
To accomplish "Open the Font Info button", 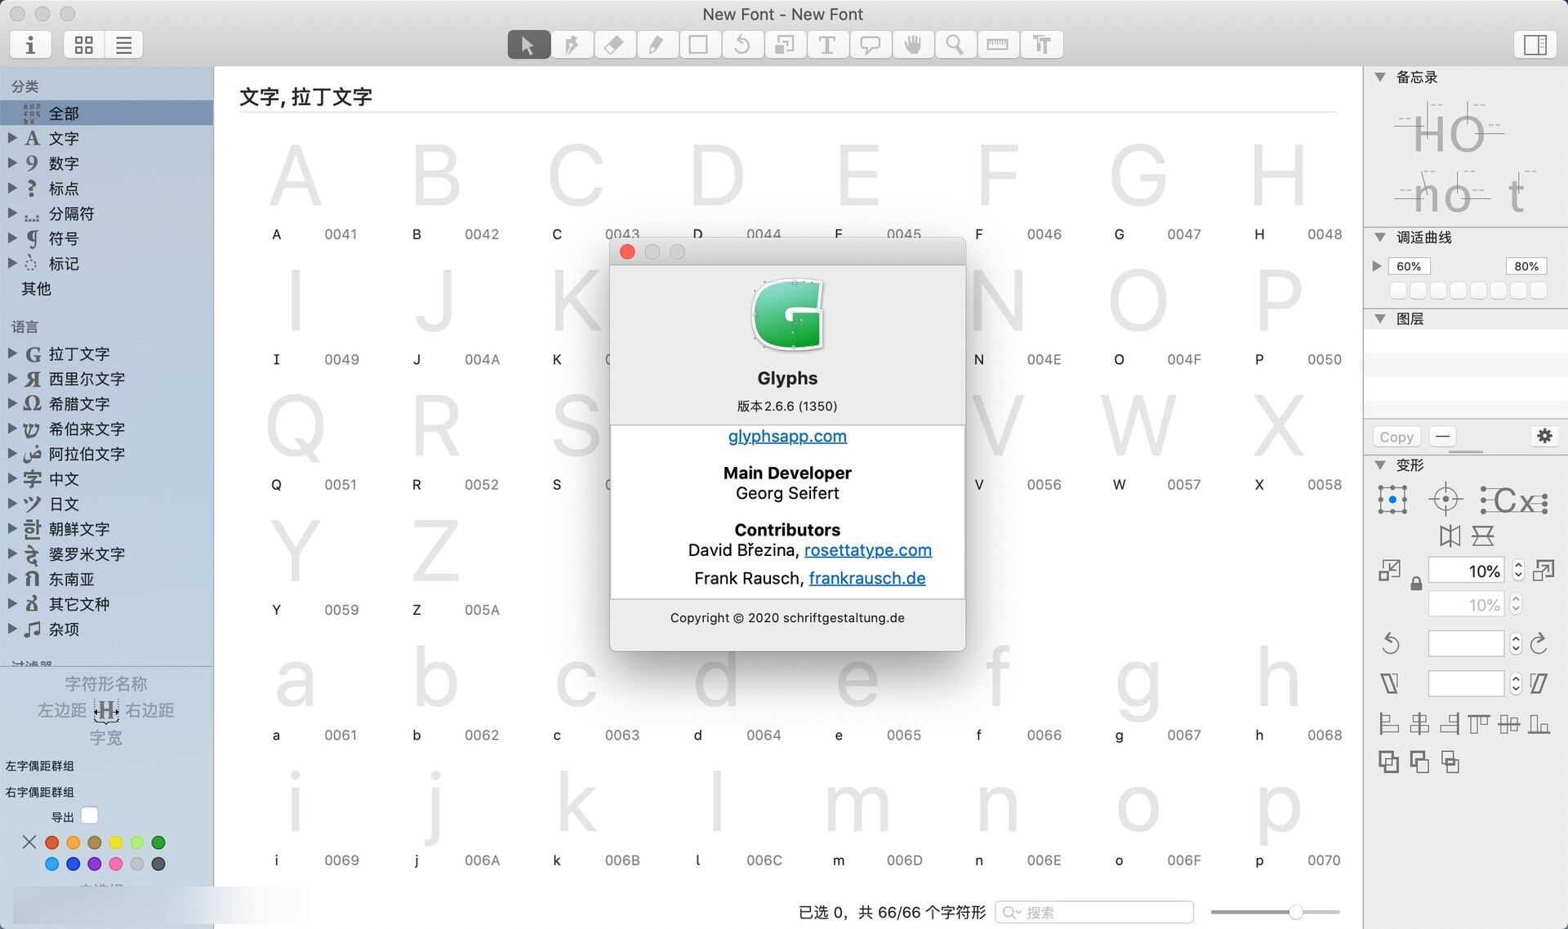I will coord(30,45).
